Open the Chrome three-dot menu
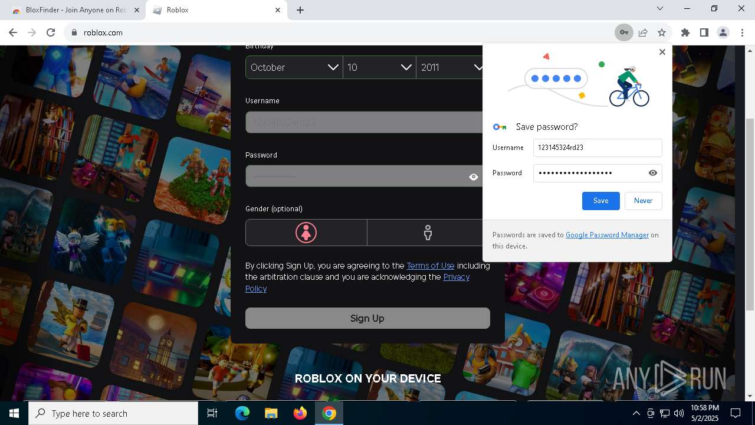The image size is (755, 425). point(742,32)
